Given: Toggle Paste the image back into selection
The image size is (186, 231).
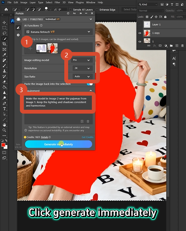Looking at the screenshot, I should click(90, 84).
